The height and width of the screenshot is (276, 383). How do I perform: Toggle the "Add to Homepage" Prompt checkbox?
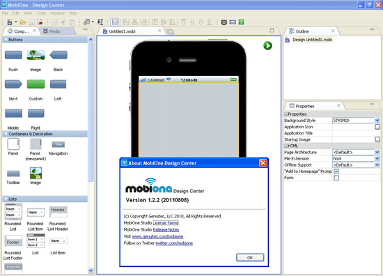pyautogui.click(x=336, y=171)
